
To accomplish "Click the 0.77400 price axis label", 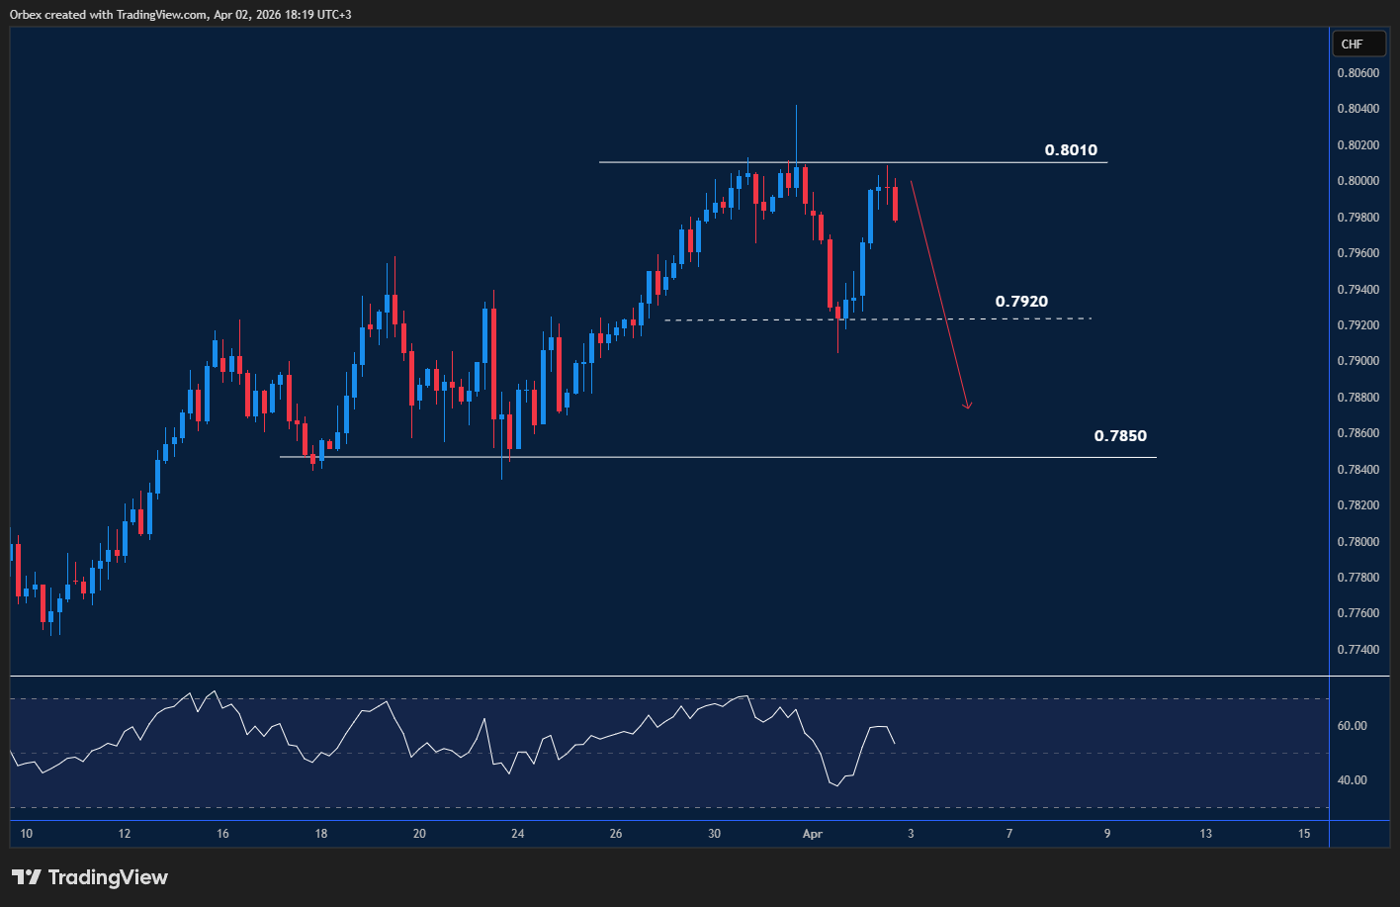I will [1356, 650].
